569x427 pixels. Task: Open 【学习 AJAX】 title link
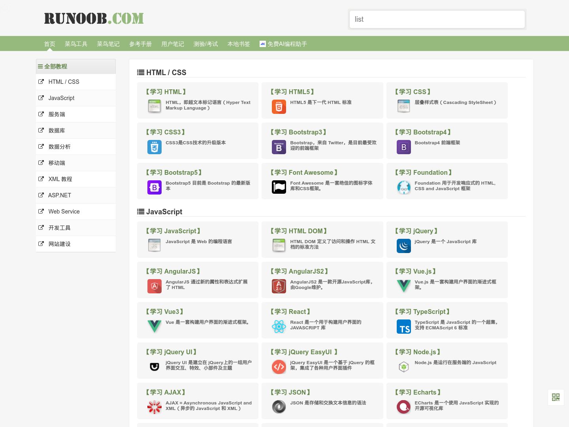[166, 392]
